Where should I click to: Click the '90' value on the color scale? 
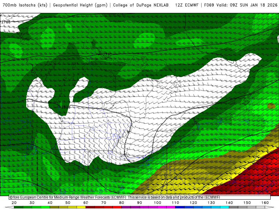pos(139,203)
